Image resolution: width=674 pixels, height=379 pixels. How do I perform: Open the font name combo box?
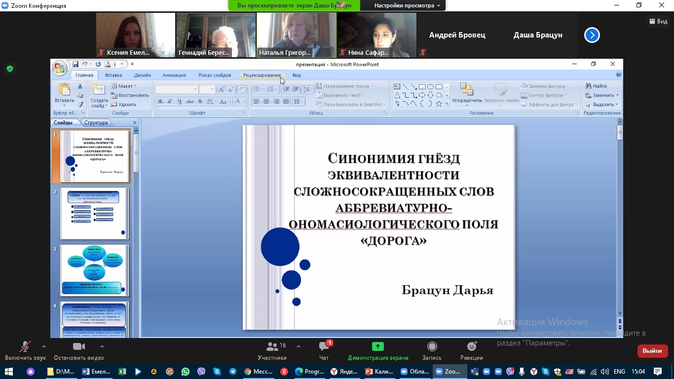point(177,89)
